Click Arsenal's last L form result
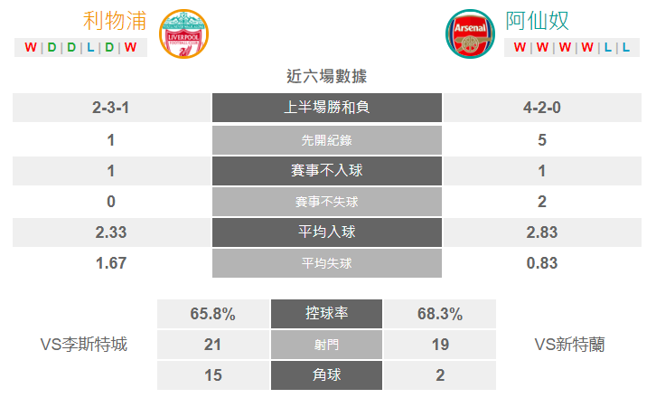 pos(626,47)
